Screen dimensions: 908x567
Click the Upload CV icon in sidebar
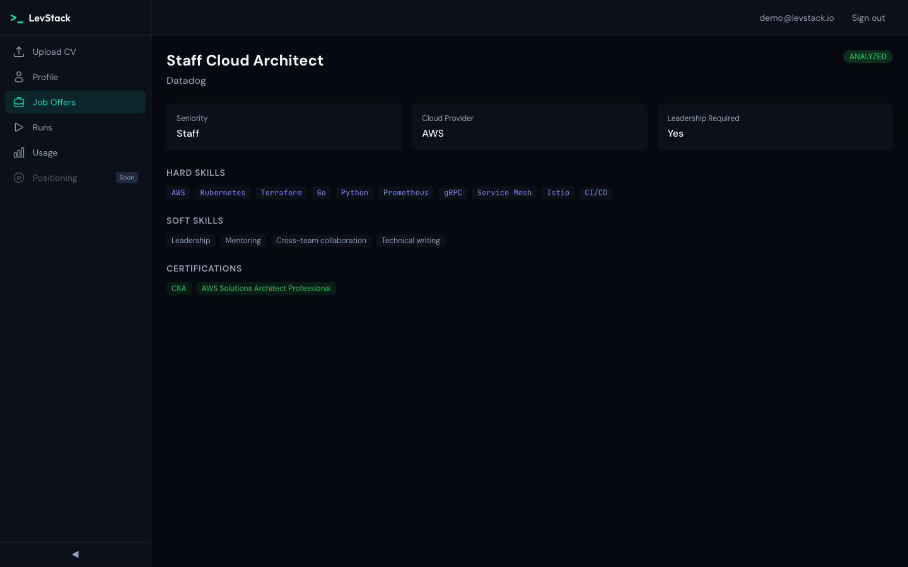coord(19,52)
